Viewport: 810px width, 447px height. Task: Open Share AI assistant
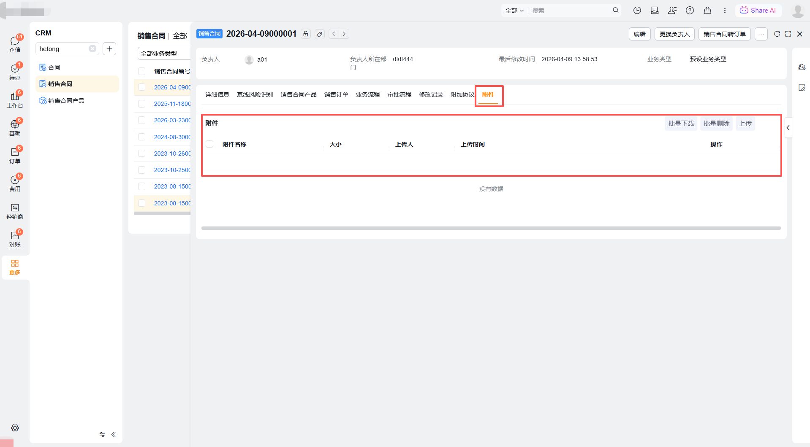coord(758,11)
